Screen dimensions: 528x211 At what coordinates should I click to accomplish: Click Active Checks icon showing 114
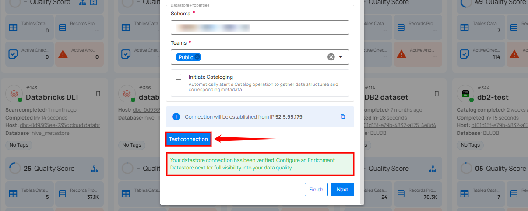pyautogui.click(x=465, y=54)
